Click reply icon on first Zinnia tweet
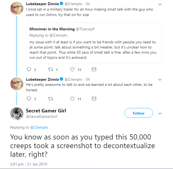This screenshot has height=169, width=173. coord(29,70)
